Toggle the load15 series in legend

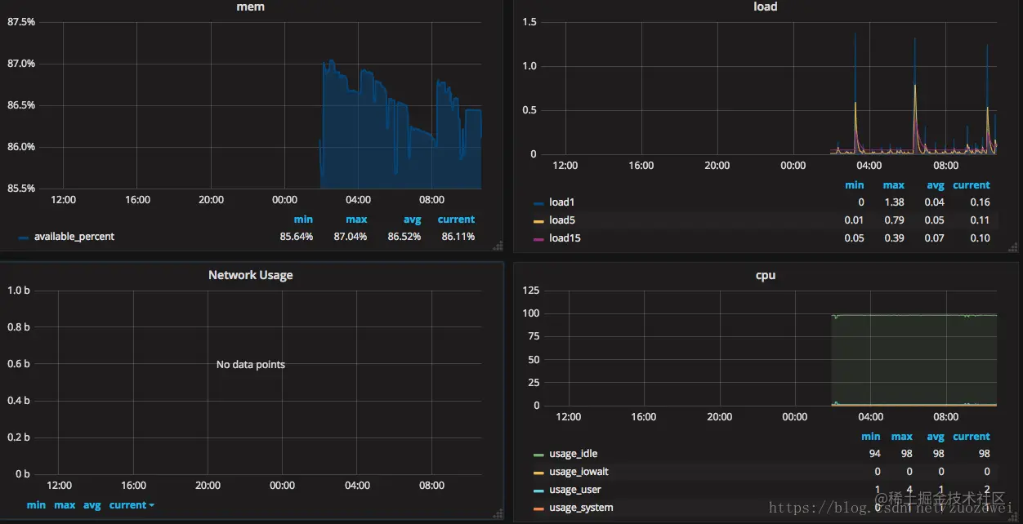565,238
